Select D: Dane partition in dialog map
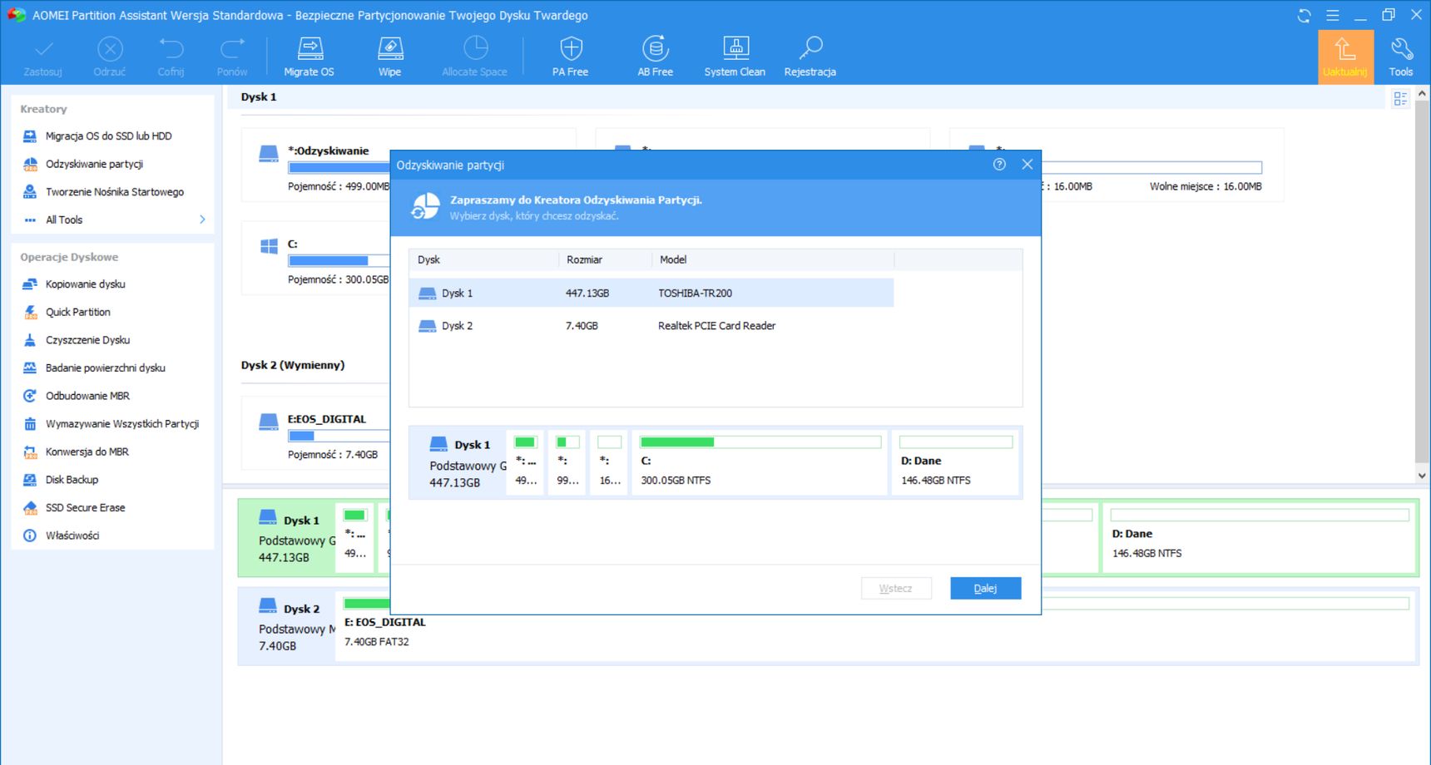The height and width of the screenshot is (765, 1431). (955, 462)
